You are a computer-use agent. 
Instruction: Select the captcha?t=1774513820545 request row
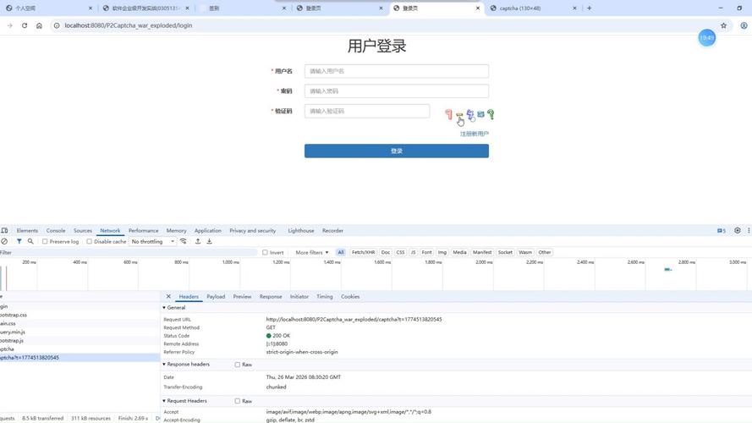coord(80,358)
